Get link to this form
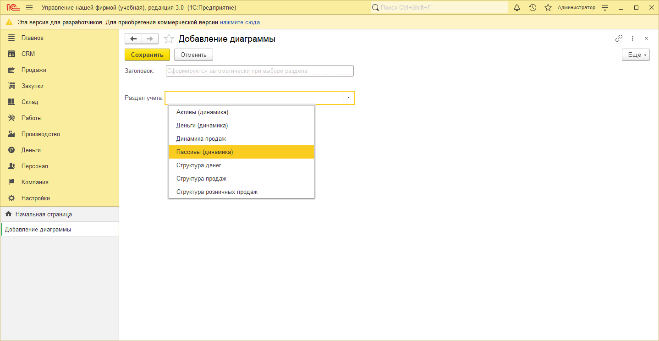The image size is (659, 341). [x=619, y=38]
